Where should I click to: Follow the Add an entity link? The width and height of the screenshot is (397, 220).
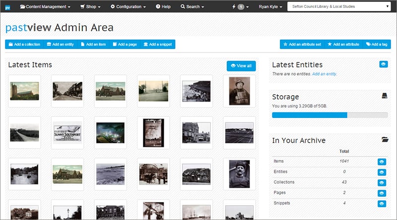click(x=324, y=74)
